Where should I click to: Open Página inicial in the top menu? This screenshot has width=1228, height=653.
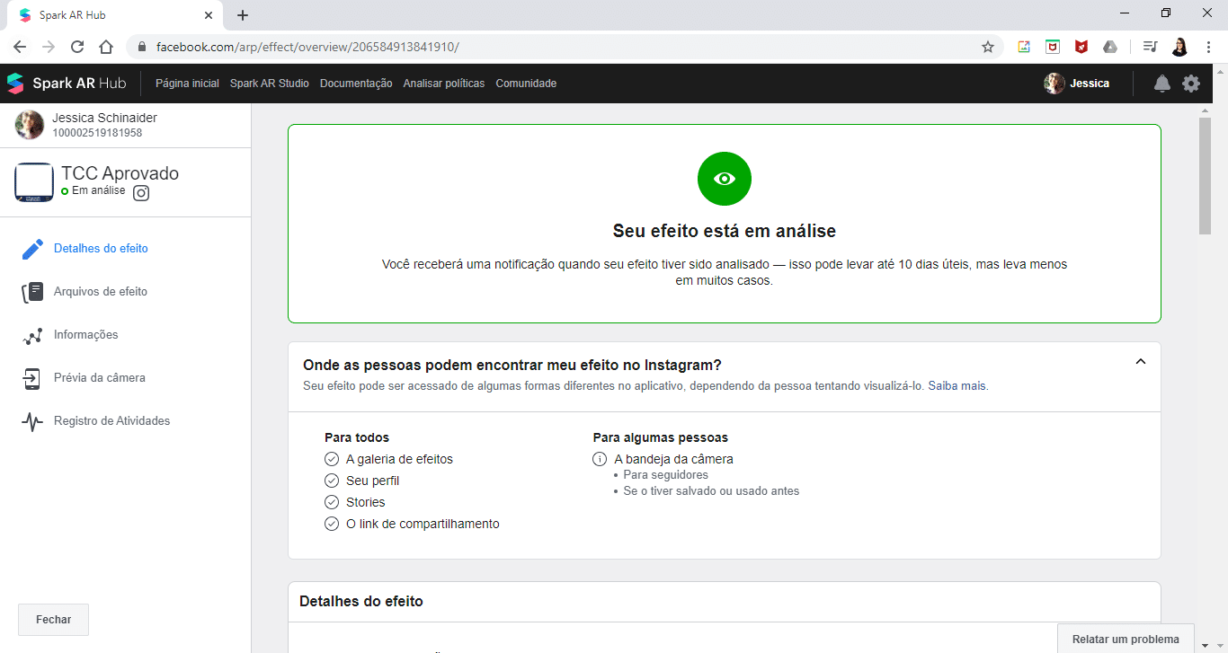click(187, 84)
